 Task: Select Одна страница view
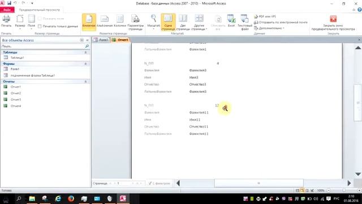(x=168, y=22)
